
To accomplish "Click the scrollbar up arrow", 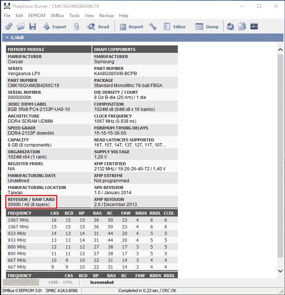I will pos(280,50).
